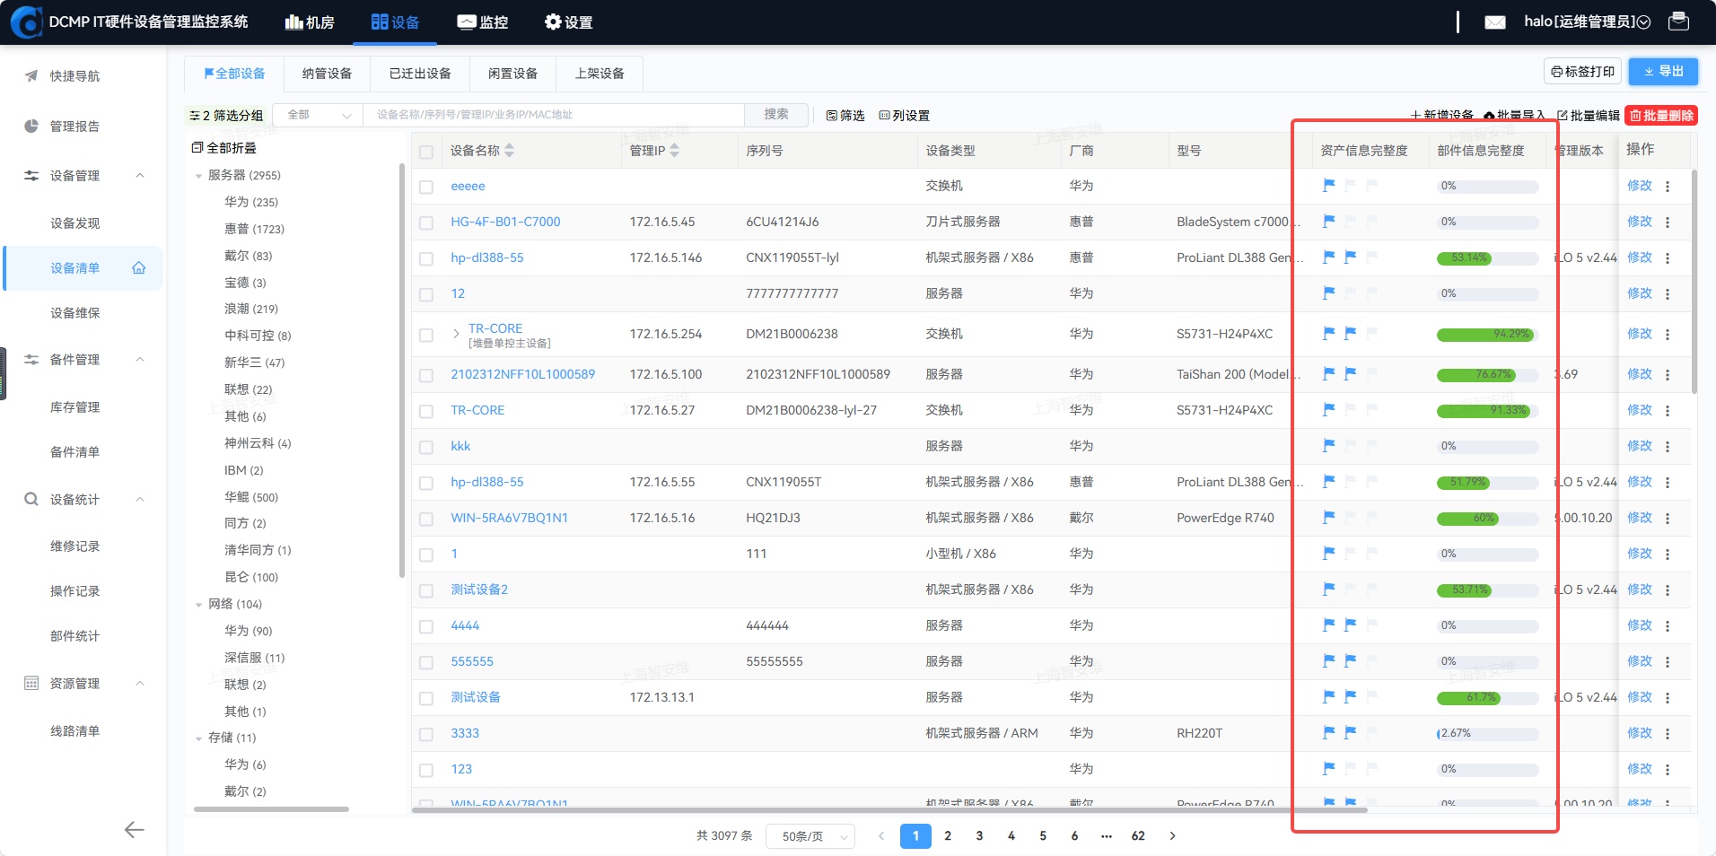1716x856 pixels.
Task: Click the 60% completeness progress bar
Action: click(1487, 518)
